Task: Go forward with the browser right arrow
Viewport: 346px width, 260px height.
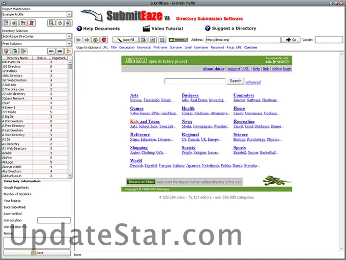Action: click(x=87, y=40)
